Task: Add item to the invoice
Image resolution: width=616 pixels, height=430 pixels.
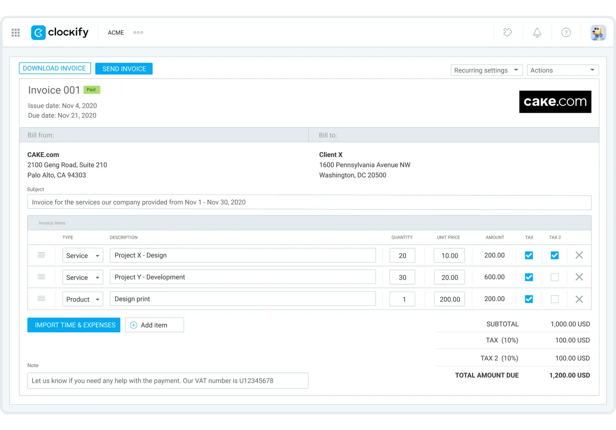Action: (x=154, y=325)
